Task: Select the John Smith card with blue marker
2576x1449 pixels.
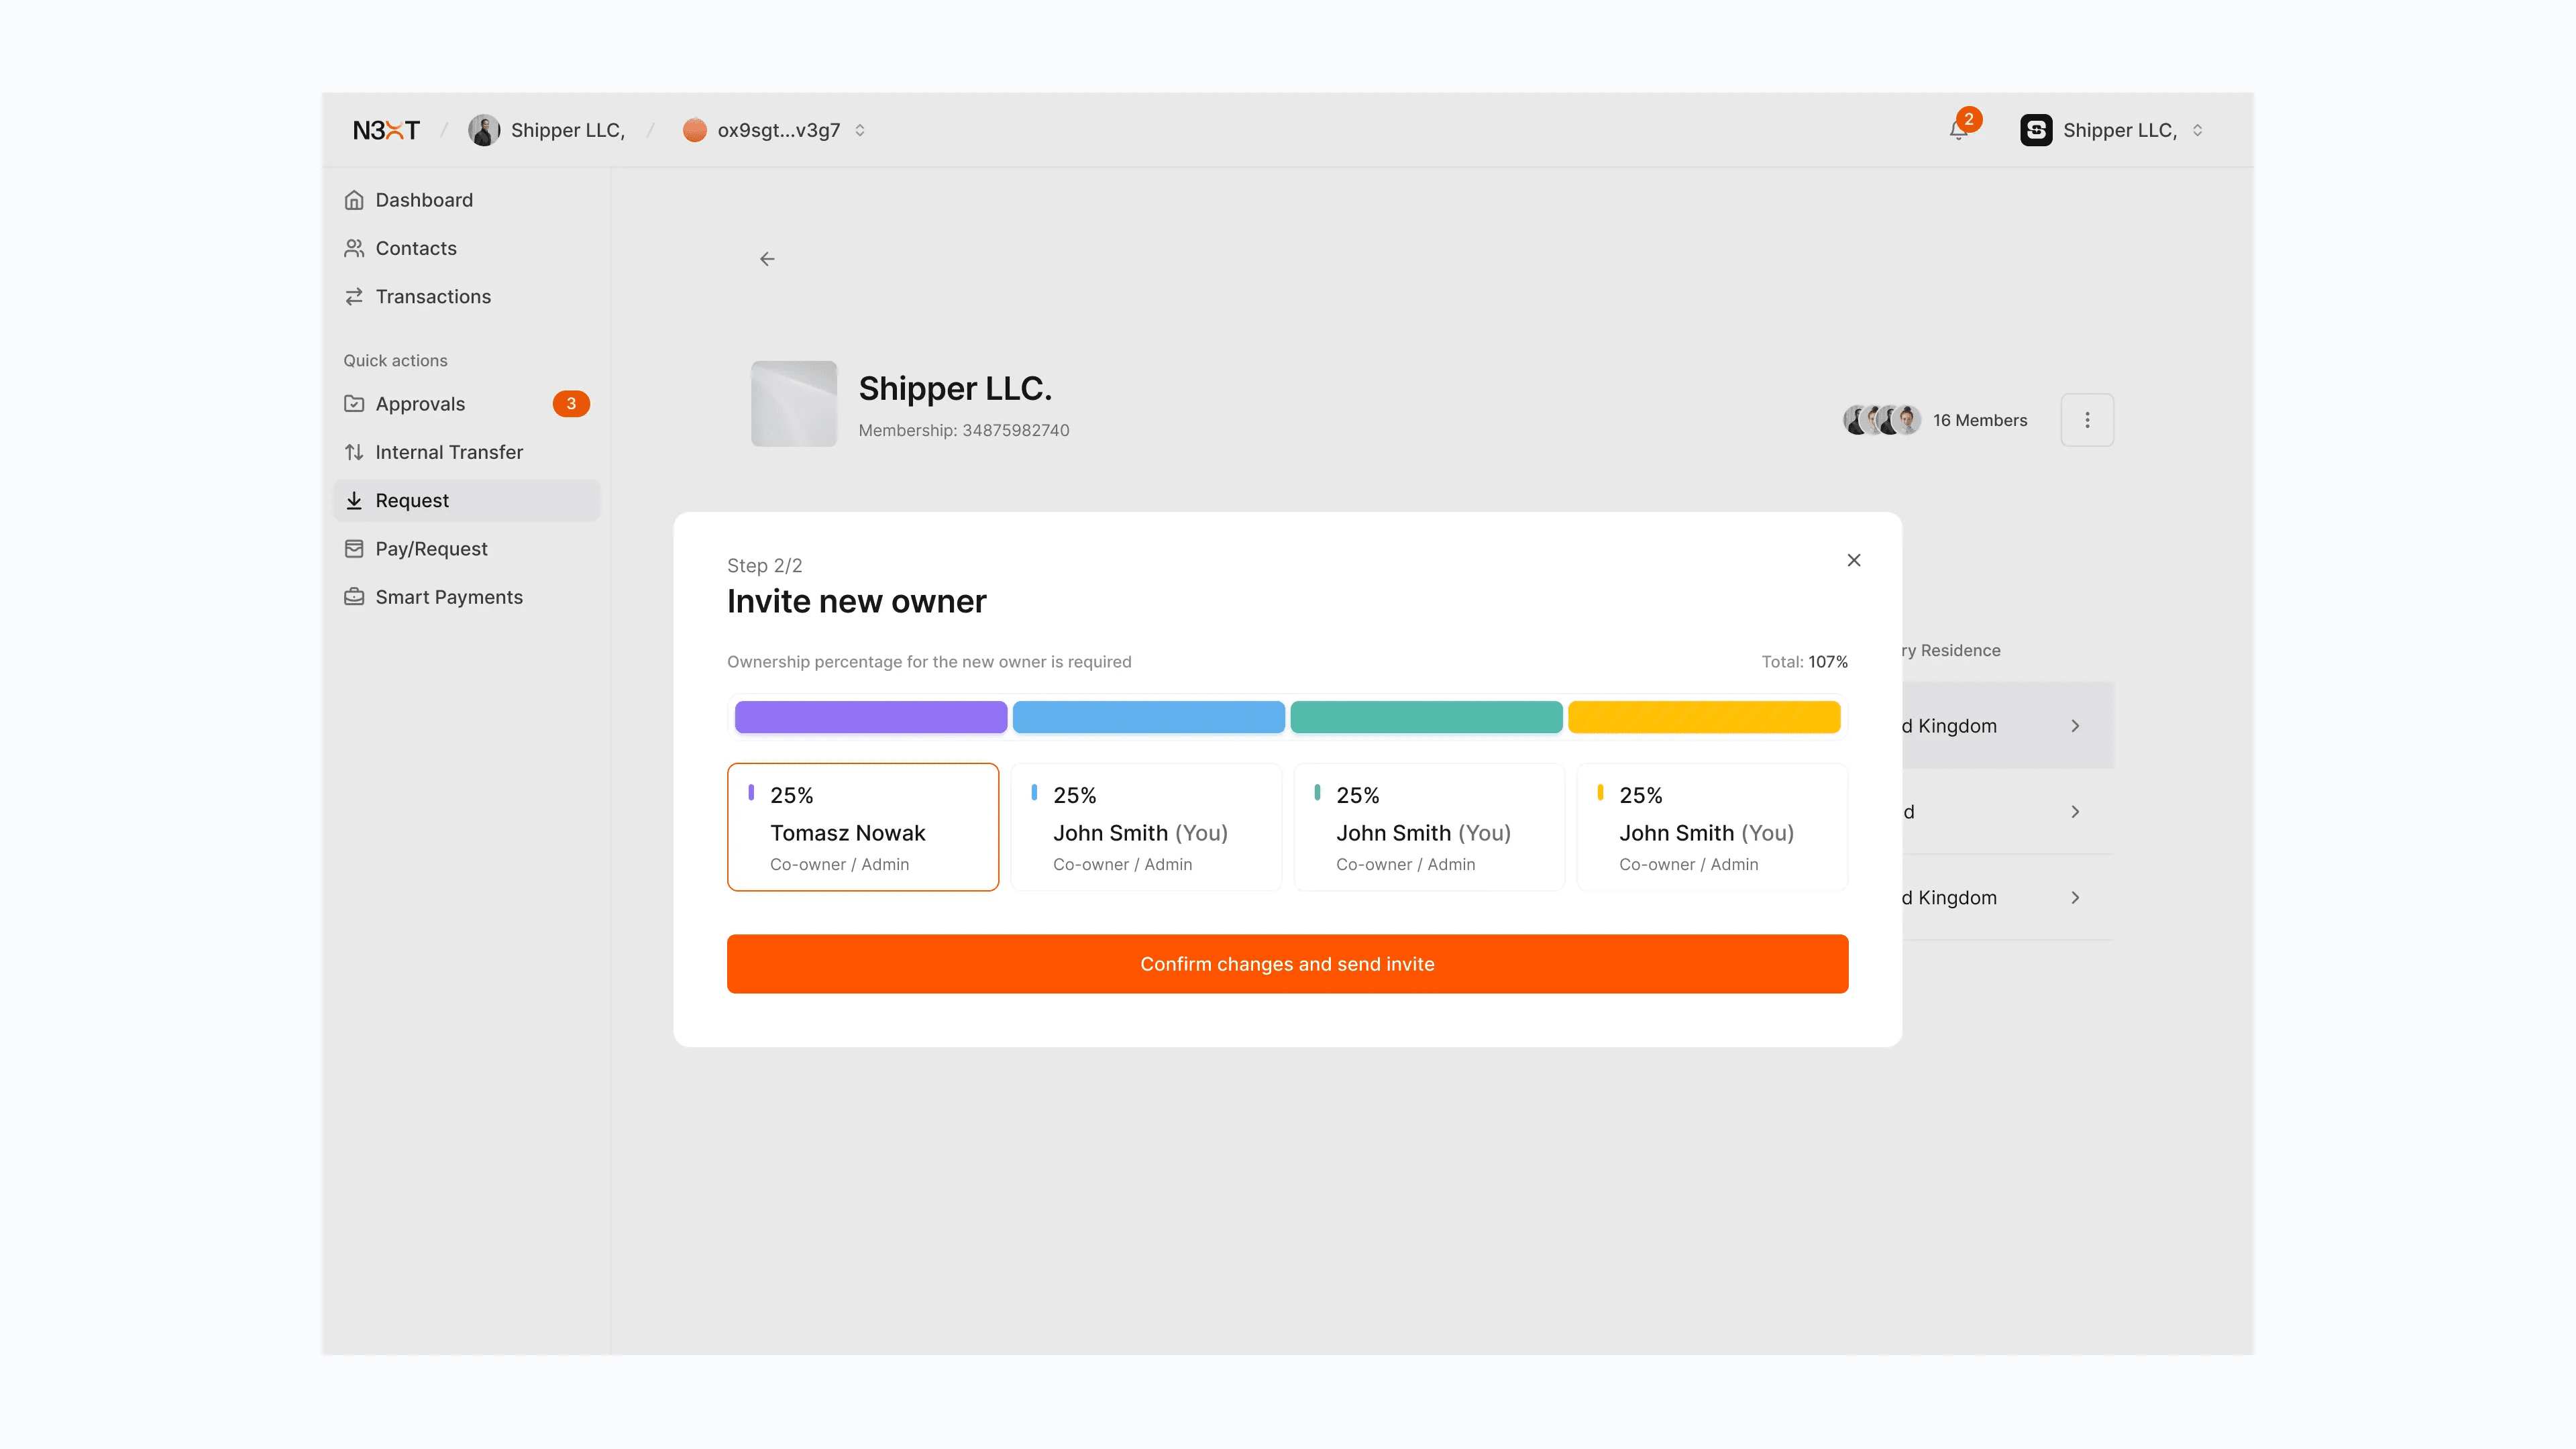Action: 1146,827
